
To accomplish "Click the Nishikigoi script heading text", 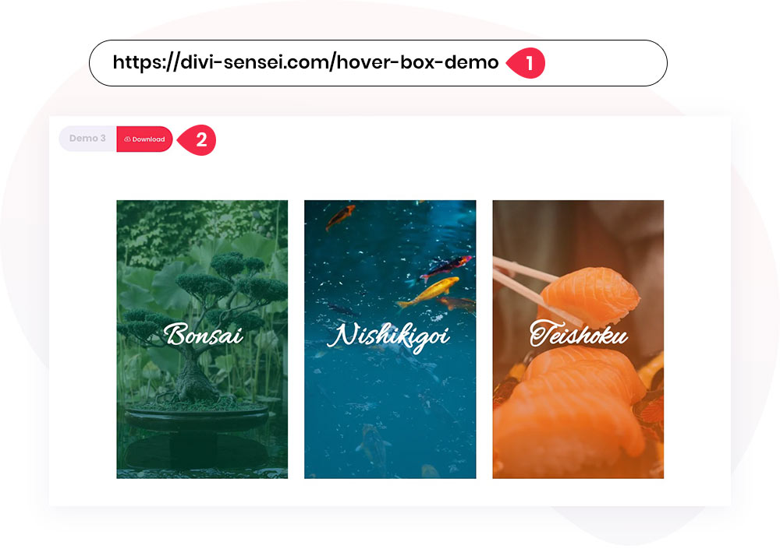I will tap(388, 337).
